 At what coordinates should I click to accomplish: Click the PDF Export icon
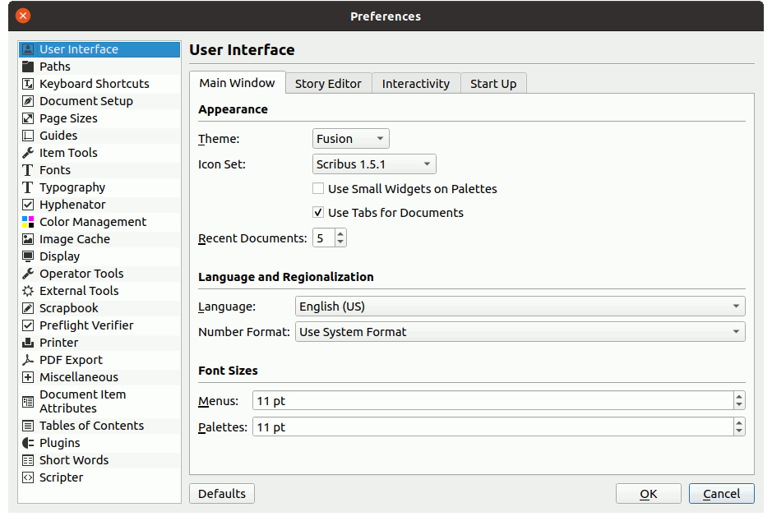[28, 360]
